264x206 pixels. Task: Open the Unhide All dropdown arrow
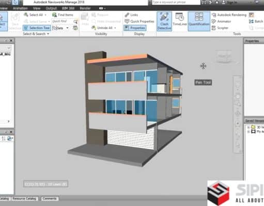pos(115,28)
